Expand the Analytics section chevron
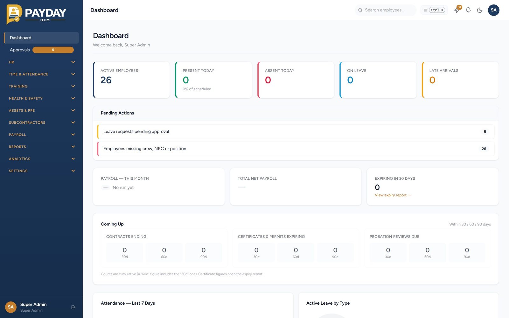Screen dimensions: 509x318 coord(73,159)
